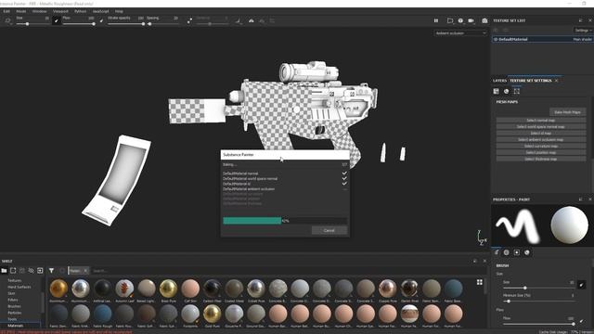Open the Help menu
Viewport: 594px width, 334px height.
(x=119, y=11)
